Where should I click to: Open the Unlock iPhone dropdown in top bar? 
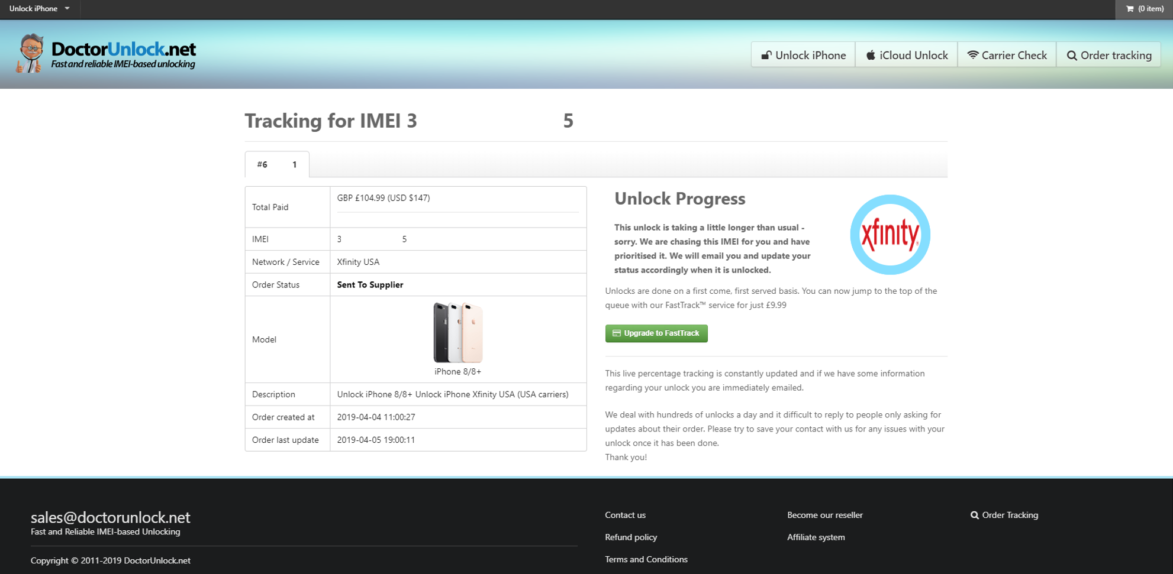[x=39, y=9]
